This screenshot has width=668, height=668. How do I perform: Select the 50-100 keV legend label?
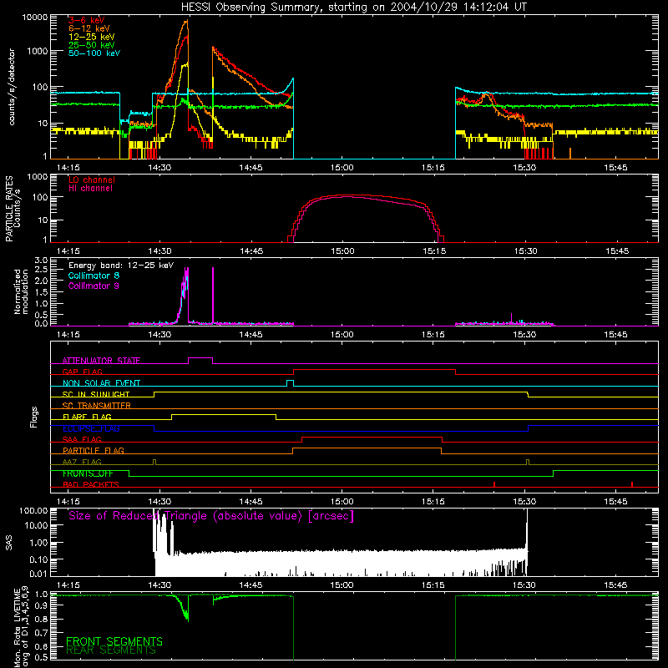coord(94,53)
